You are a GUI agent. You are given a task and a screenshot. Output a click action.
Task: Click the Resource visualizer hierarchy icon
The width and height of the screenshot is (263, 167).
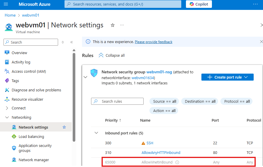pyautogui.click(x=7, y=99)
